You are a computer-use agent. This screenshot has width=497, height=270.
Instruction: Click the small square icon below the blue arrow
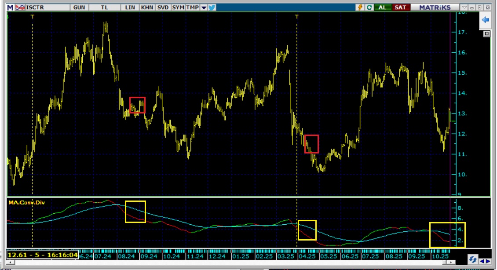(x=486, y=33)
